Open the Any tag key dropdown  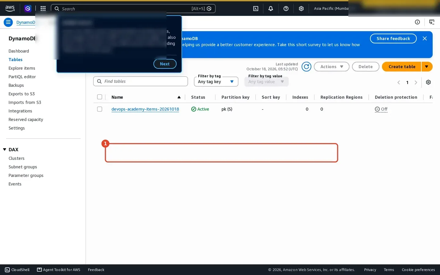click(x=216, y=82)
